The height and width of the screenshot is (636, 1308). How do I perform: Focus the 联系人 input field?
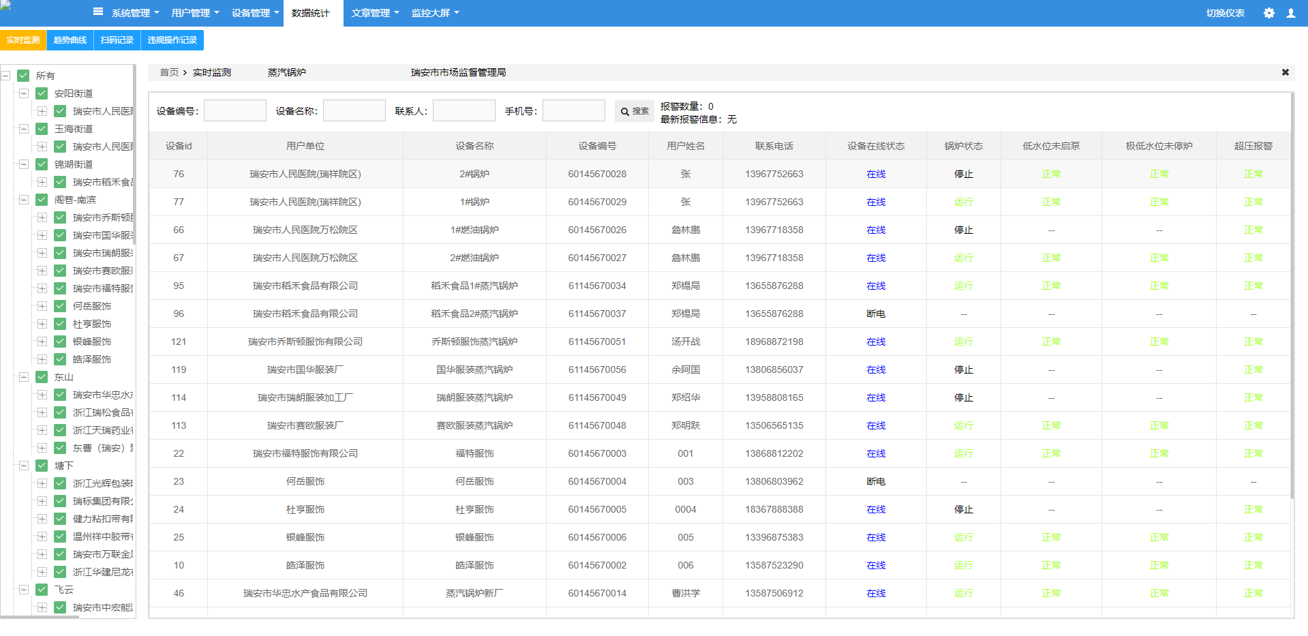pyautogui.click(x=464, y=110)
